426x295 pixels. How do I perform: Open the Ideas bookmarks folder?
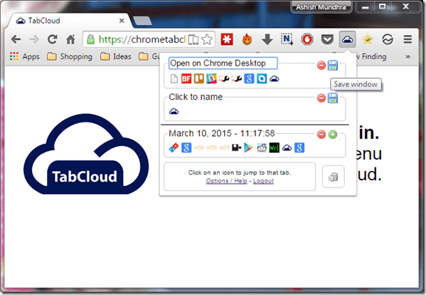[x=116, y=56]
